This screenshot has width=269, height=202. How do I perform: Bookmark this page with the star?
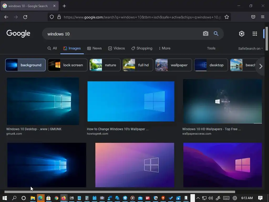click(227, 17)
